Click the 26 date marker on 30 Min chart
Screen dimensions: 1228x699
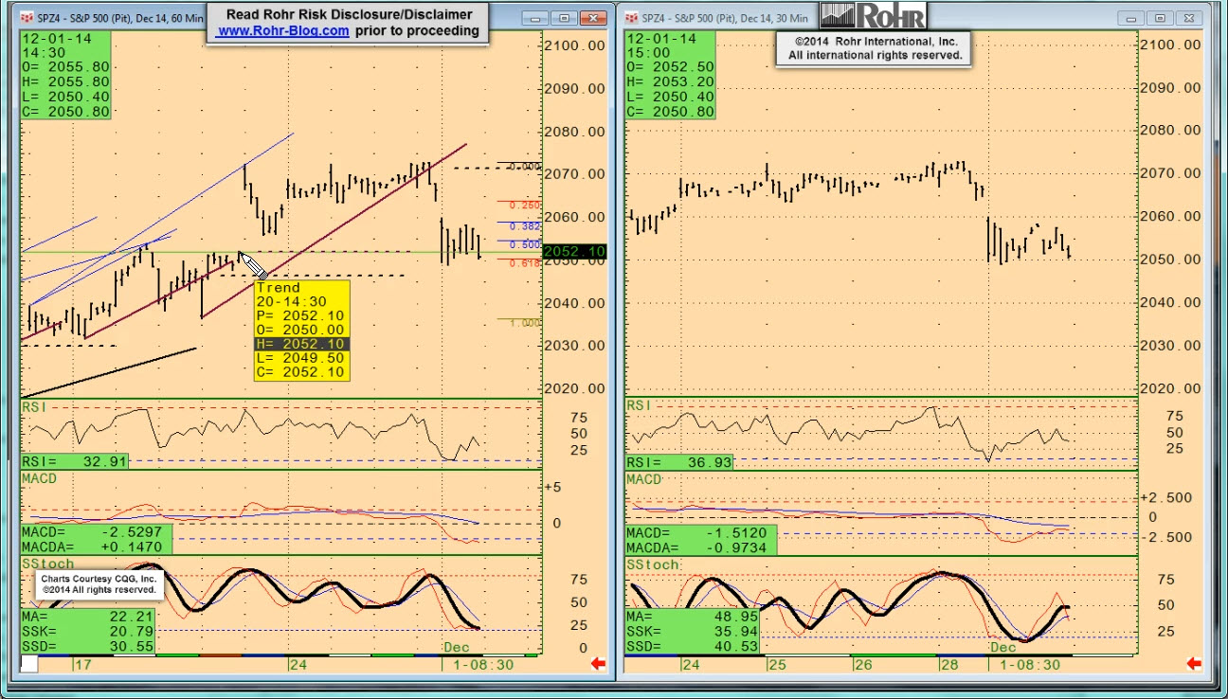(862, 665)
